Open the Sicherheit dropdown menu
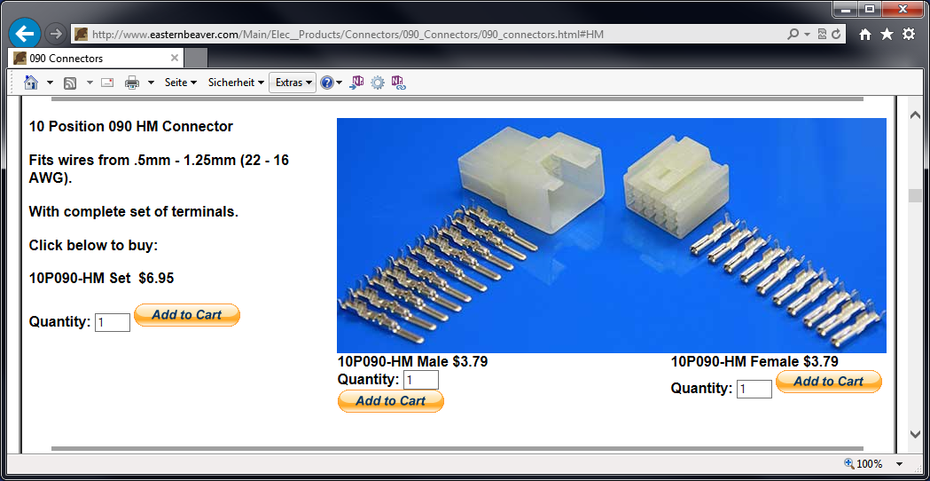The width and height of the screenshot is (930, 481). click(236, 83)
